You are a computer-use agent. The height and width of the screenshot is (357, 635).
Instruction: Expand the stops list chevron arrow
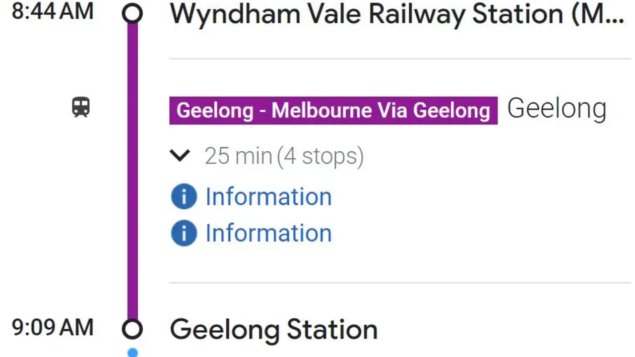(180, 156)
